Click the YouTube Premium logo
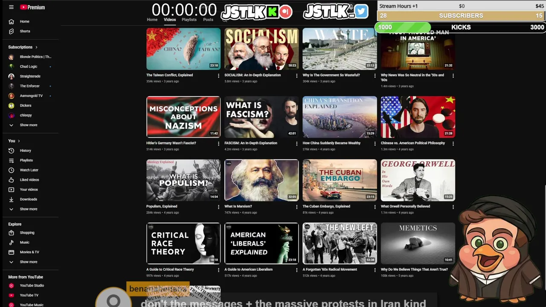The width and height of the screenshot is (546, 307). click(x=32, y=7)
